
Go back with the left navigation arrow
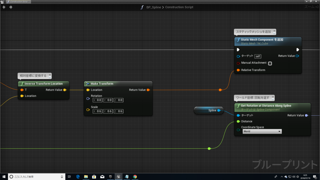(4, 7)
